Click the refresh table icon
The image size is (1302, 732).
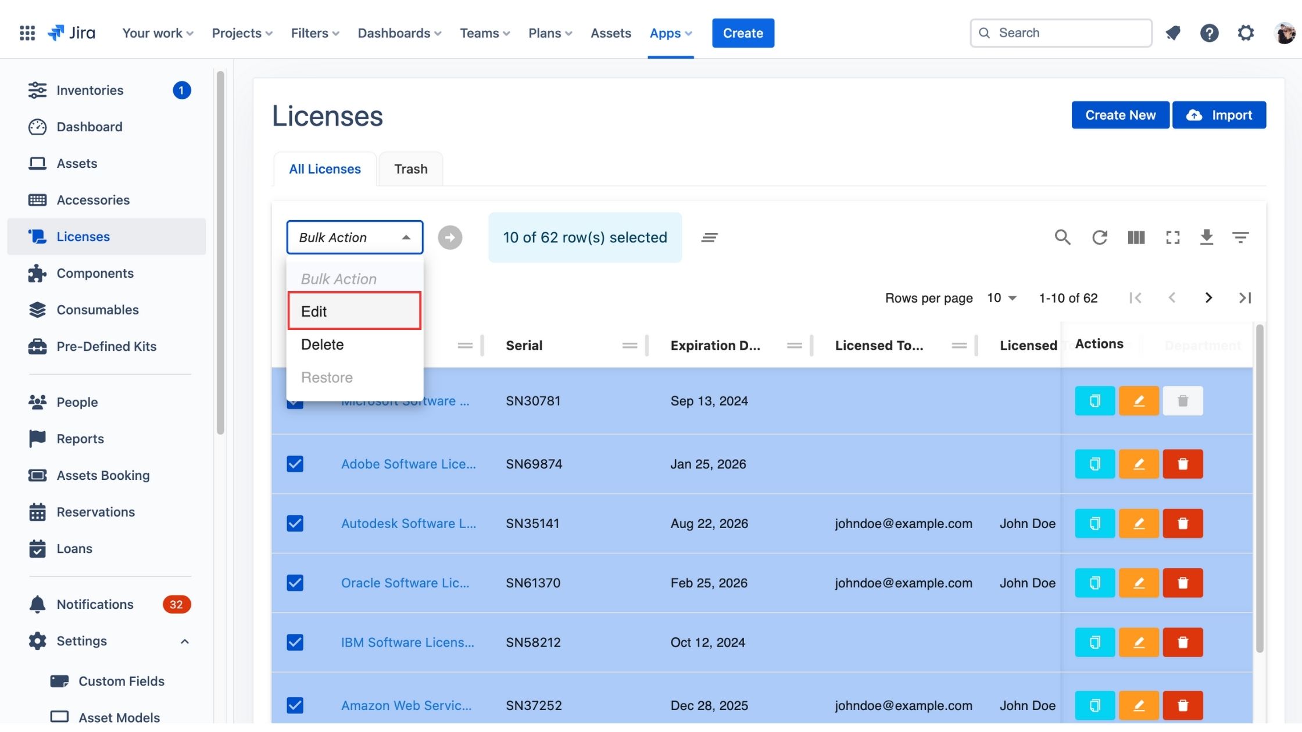pyautogui.click(x=1099, y=237)
